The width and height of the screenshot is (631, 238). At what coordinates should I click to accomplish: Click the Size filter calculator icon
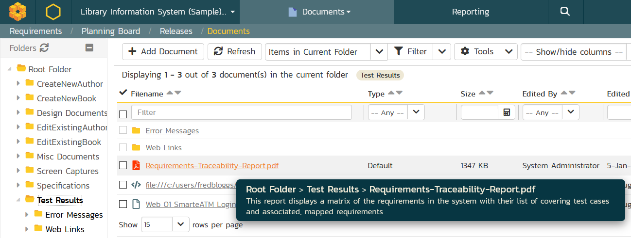507,112
